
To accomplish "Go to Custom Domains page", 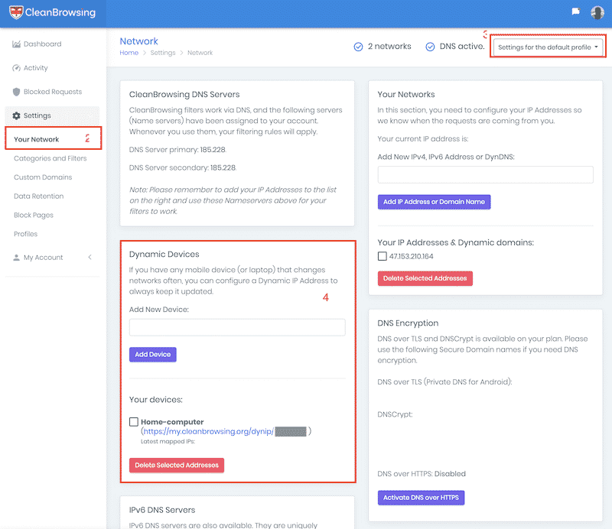I will pyautogui.click(x=43, y=177).
